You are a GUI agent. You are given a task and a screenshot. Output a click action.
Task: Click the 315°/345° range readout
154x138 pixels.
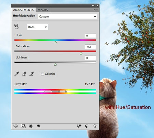(21, 84)
